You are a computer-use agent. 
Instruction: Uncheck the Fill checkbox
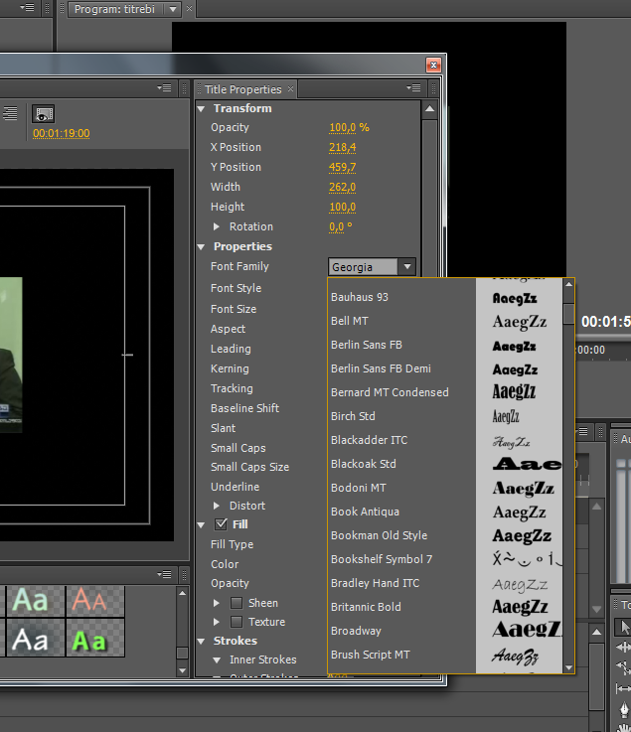[x=221, y=524]
